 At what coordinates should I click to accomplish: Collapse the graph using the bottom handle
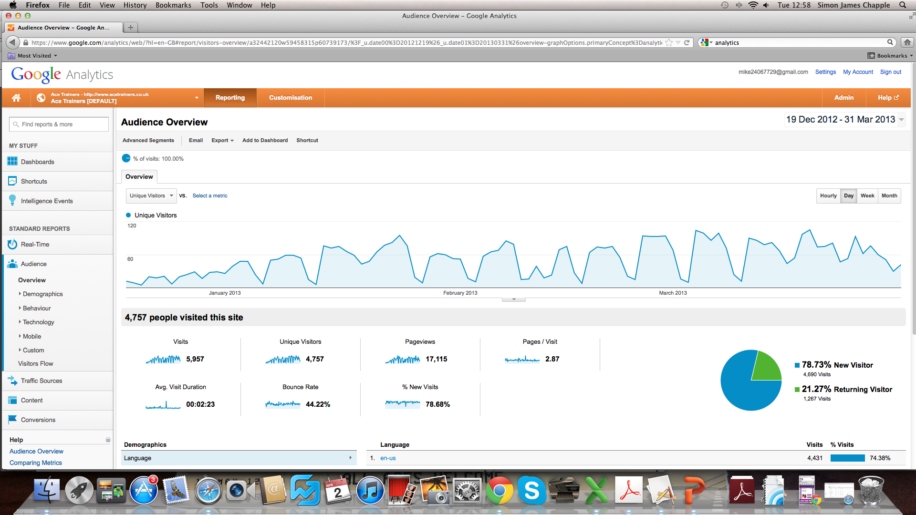click(x=514, y=299)
